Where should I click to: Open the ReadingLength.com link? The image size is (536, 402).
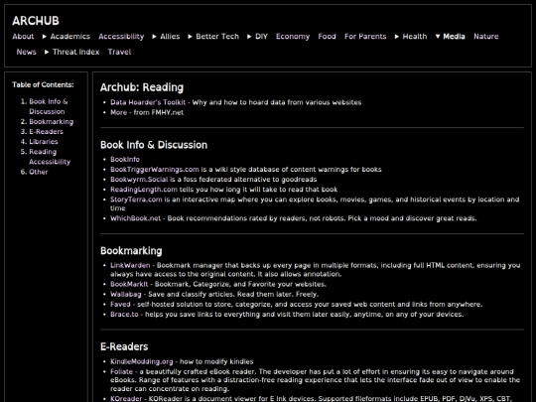pos(144,190)
